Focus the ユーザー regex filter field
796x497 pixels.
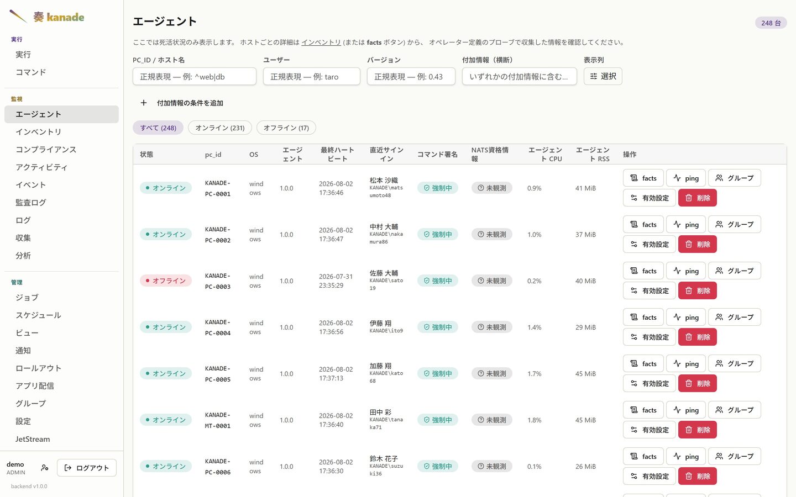pos(312,76)
